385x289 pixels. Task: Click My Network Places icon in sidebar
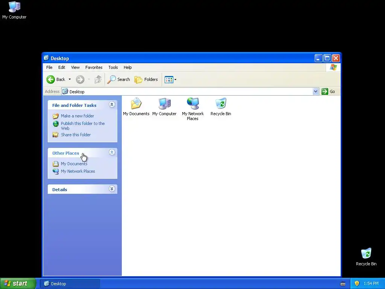pos(56,171)
